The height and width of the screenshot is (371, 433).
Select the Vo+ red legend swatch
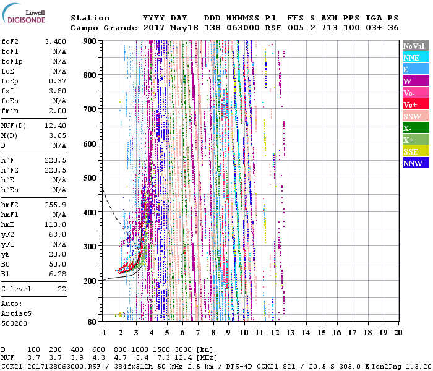pyautogui.click(x=416, y=104)
